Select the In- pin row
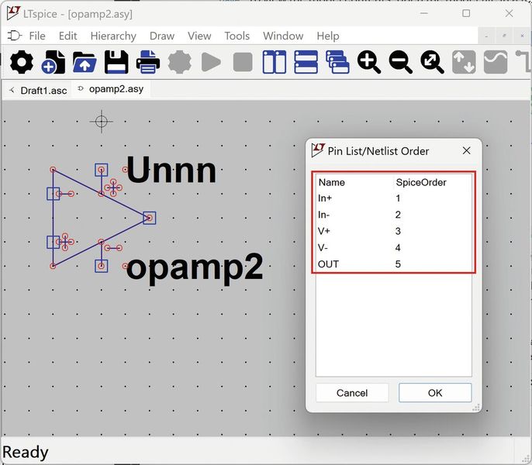532x465 pixels. [x=394, y=215]
